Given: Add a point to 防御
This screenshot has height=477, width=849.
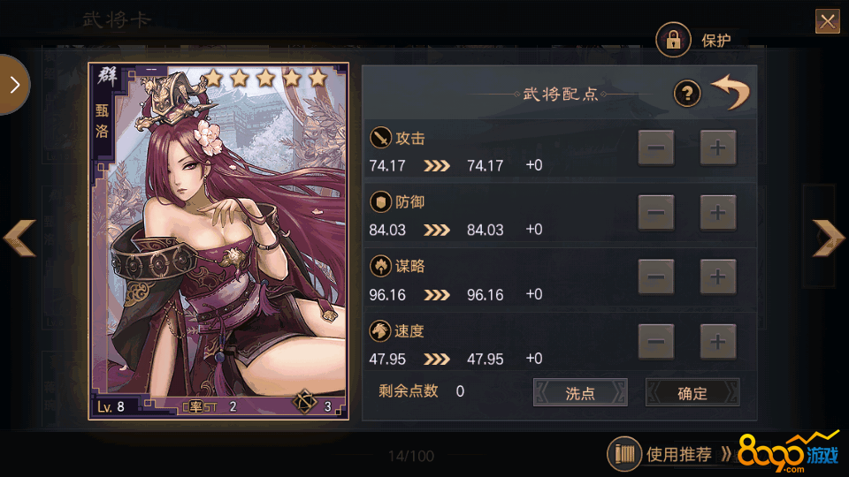Looking at the screenshot, I should 718,213.
